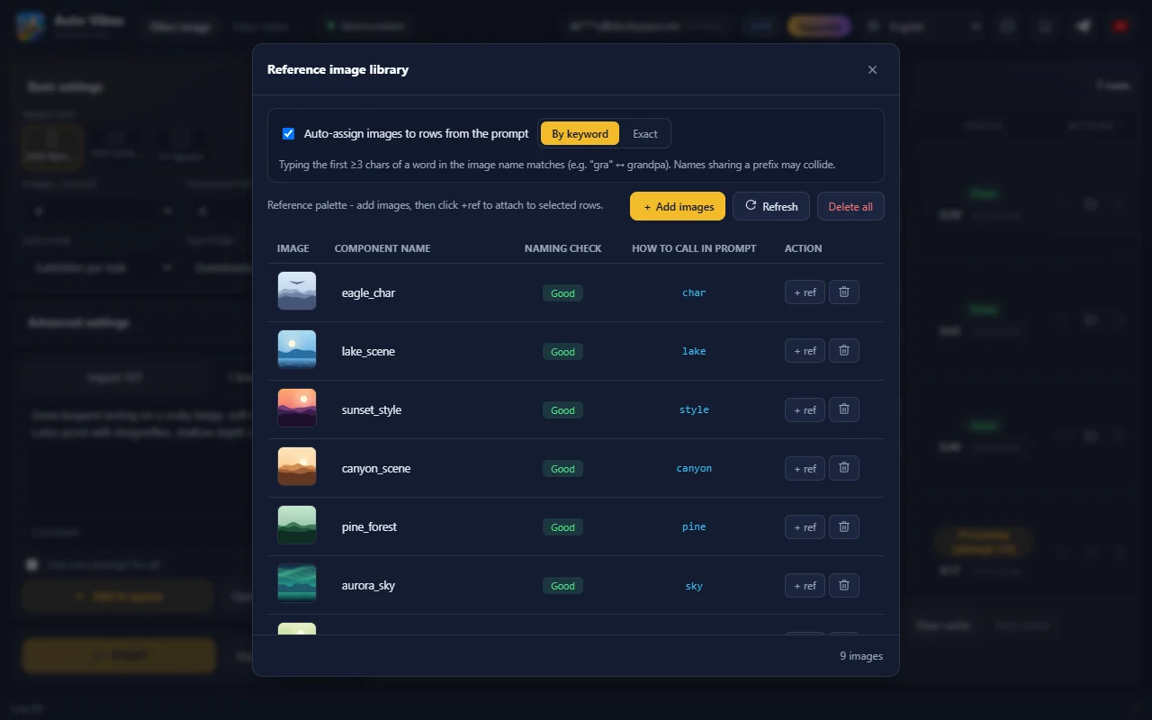The width and height of the screenshot is (1152, 720).
Task: Click the prompt keyword "canyon"
Action: pyautogui.click(x=694, y=468)
